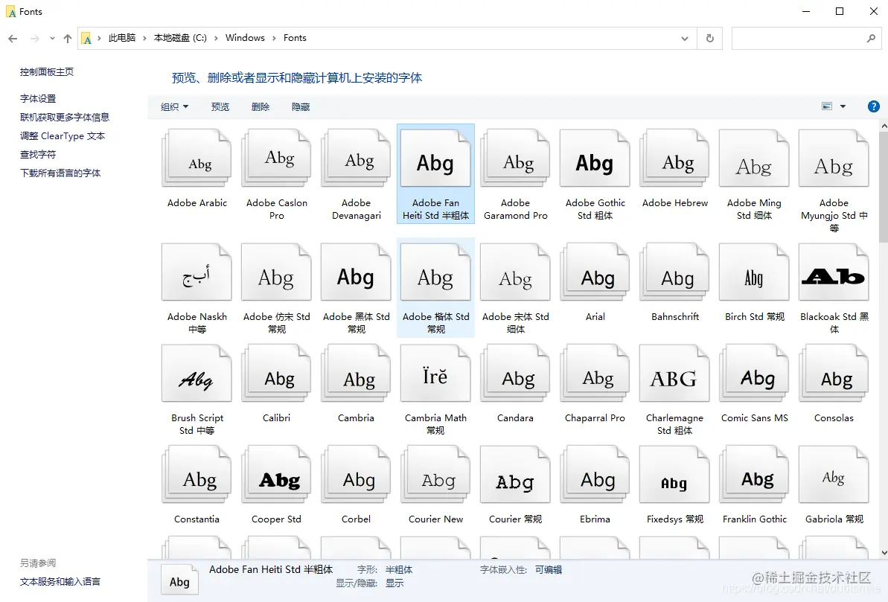Open view options dropdown arrow
Viewport: 888px width, 602px height.
point(843,106)
